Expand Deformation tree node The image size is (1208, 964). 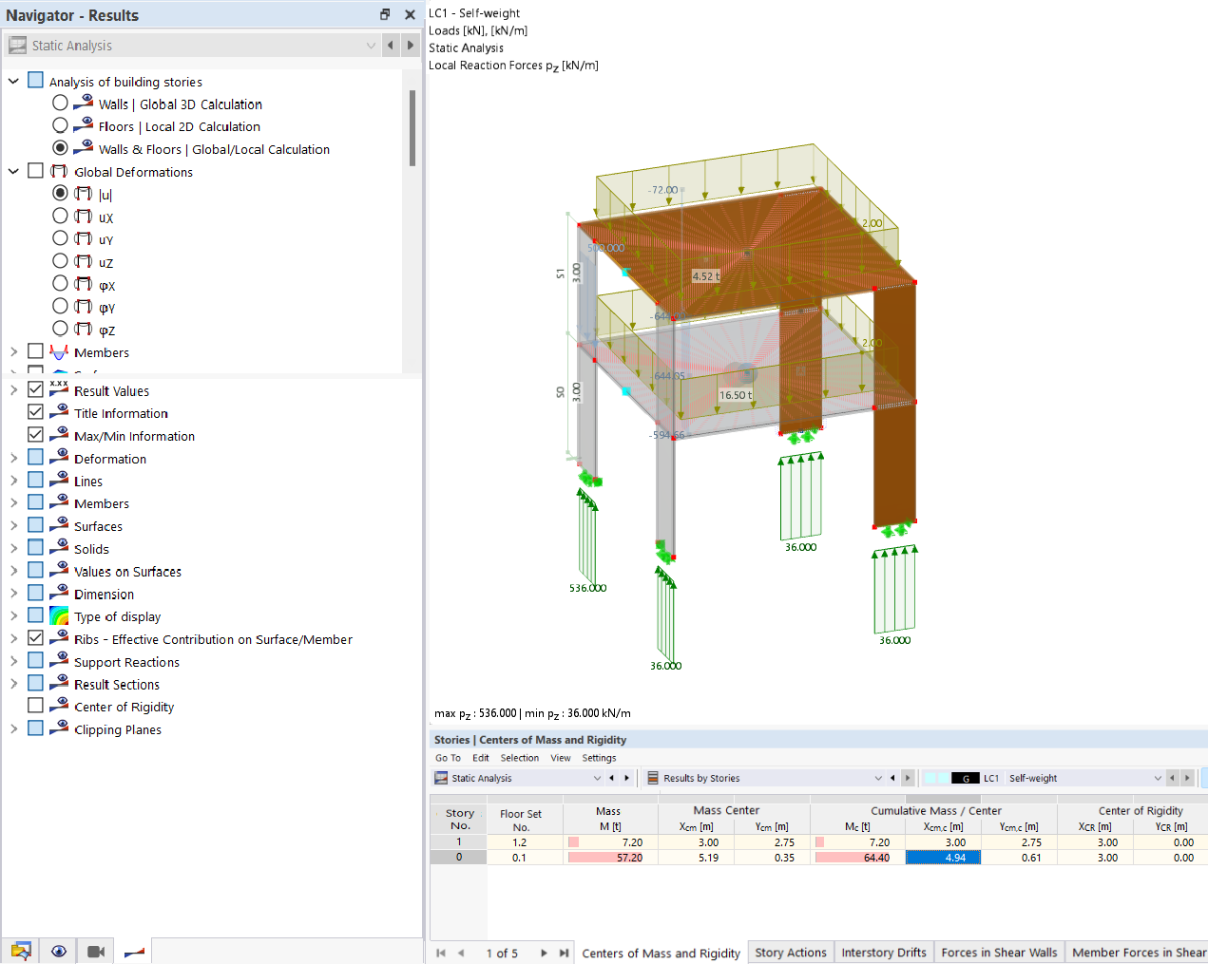click(x=13, y=458)
